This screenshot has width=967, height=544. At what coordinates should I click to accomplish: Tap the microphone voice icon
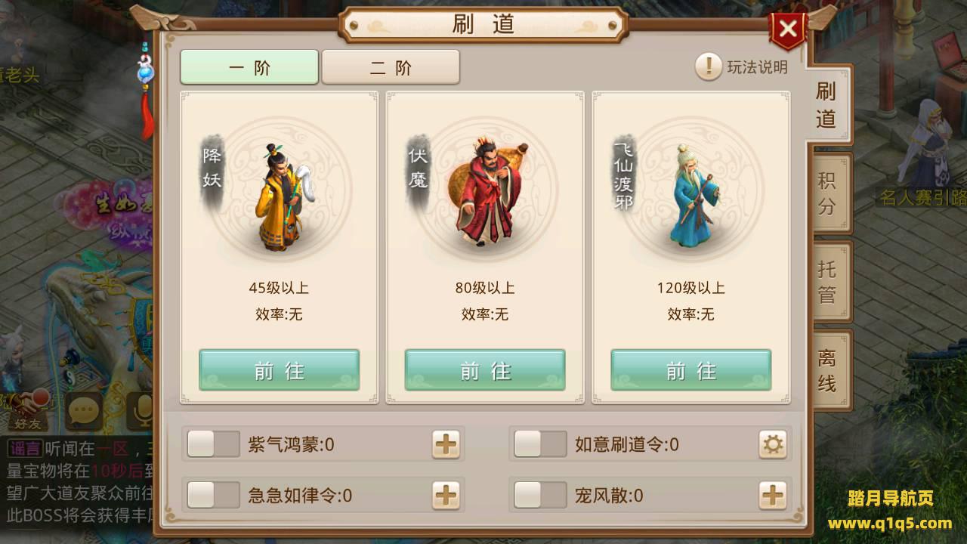tap(141, 411)
